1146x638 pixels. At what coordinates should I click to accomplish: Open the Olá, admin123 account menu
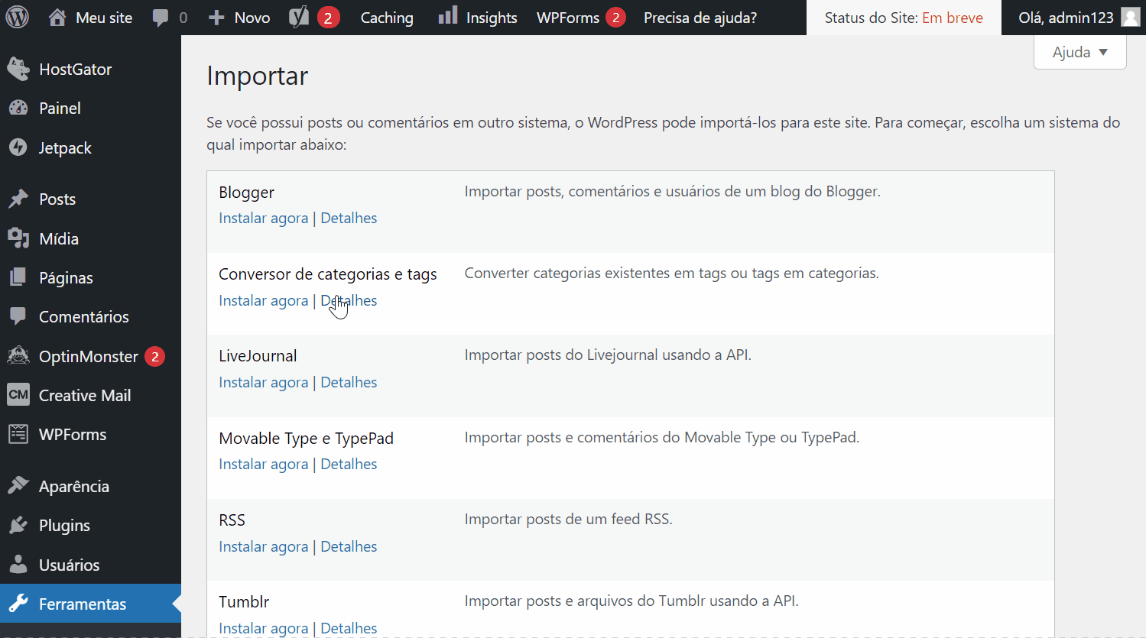(x=1066, y=18)
